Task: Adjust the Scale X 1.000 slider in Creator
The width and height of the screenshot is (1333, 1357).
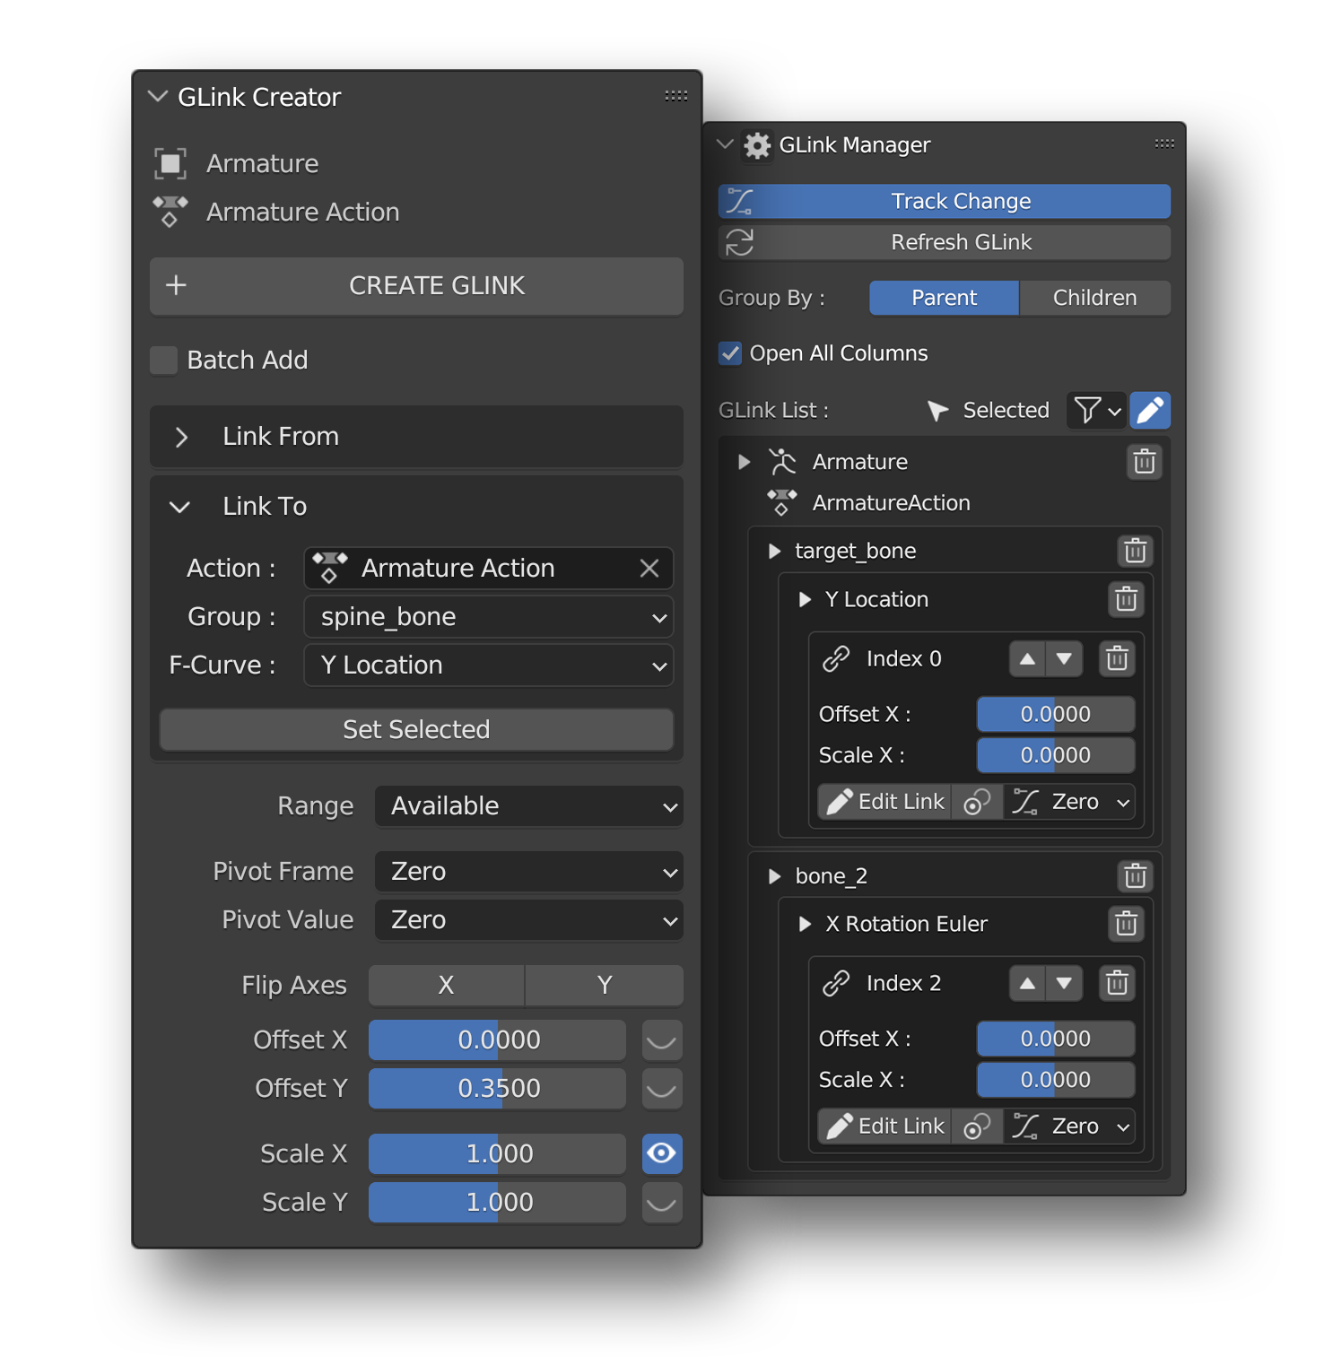Action: pos(498,1154)
